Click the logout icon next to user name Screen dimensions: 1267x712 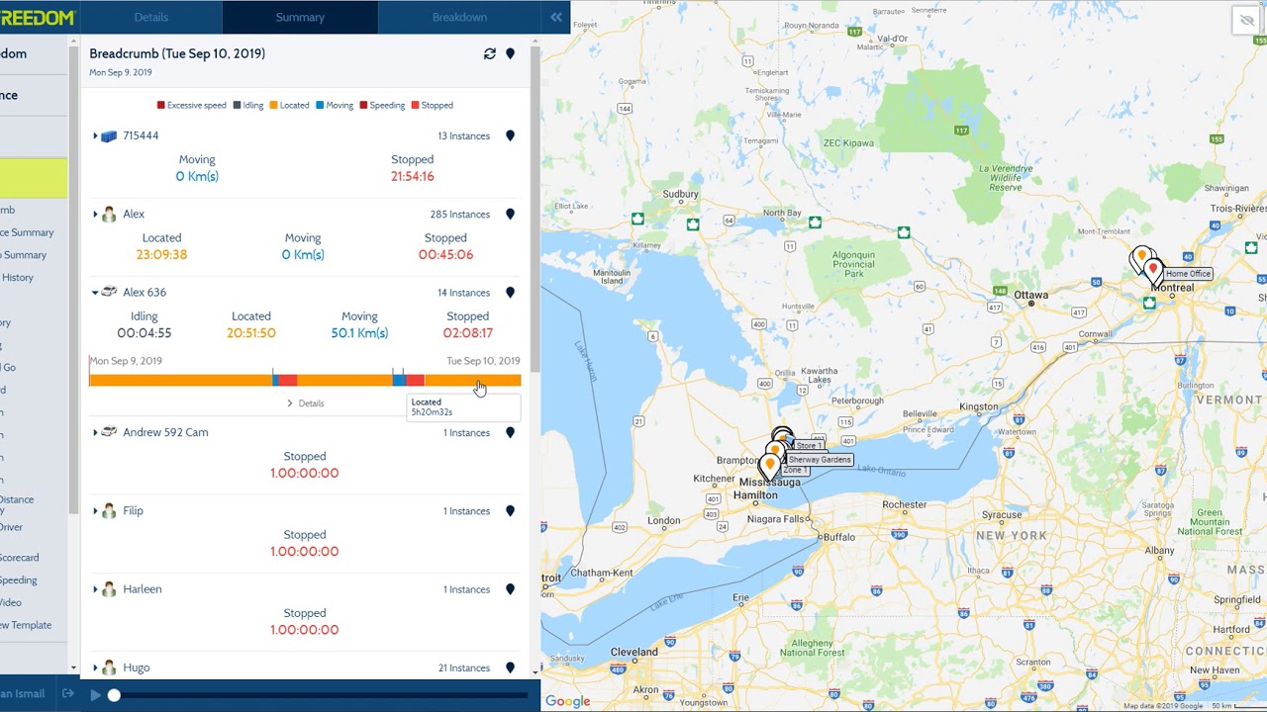click(x=67, y=693)
